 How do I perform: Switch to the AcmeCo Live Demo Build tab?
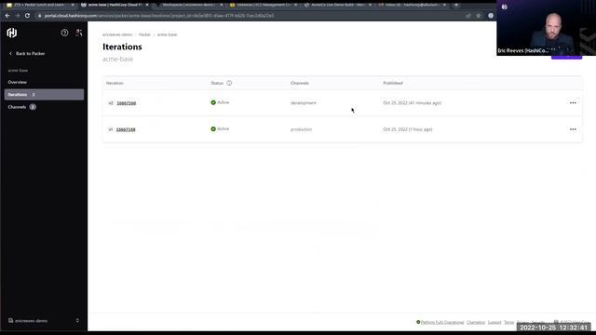338,5
